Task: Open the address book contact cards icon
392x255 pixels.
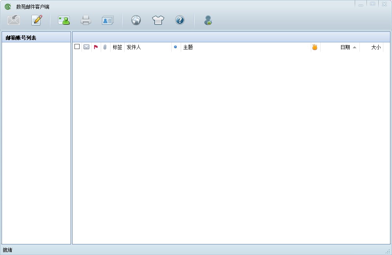Action: [x=108, y=20]
